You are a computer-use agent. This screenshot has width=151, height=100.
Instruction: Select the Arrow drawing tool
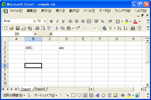(67, 95)
